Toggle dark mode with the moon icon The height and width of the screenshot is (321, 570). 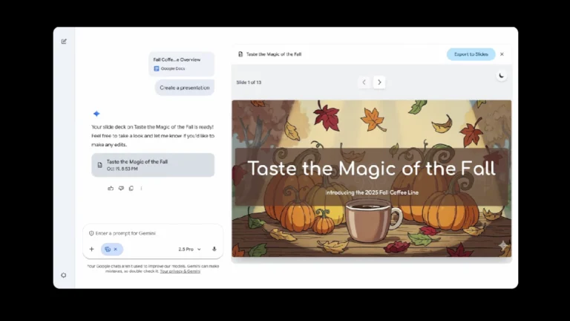502,76
